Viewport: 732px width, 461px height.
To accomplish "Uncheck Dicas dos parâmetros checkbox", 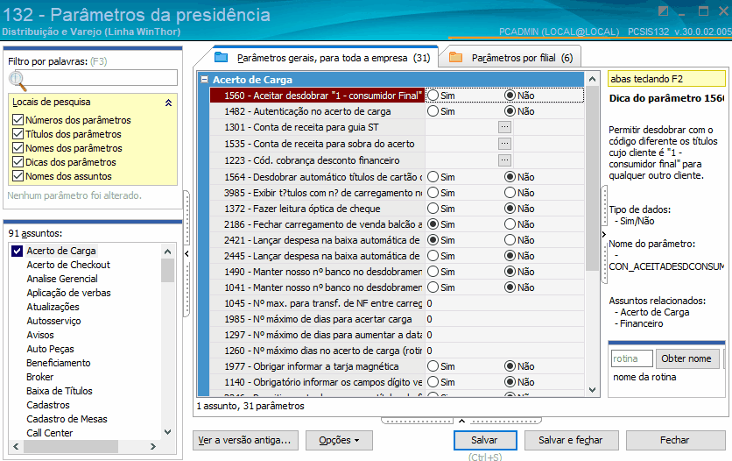I will pos(18,161).
